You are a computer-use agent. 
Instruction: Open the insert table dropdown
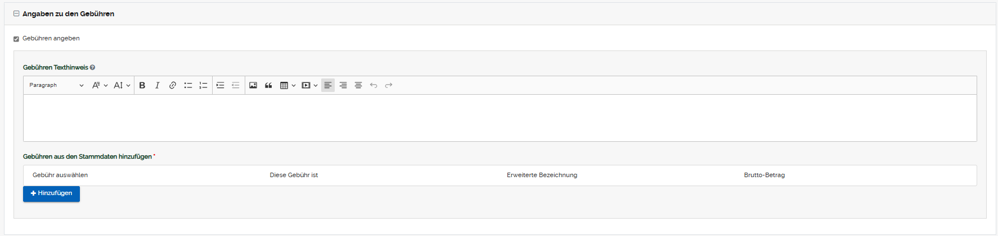[x=287, y=85]
